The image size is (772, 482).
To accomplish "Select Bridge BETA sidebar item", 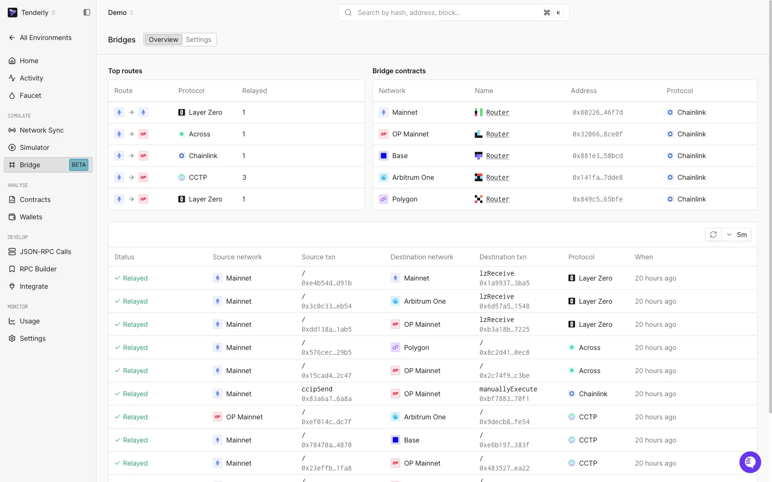I will pos(48,165).
